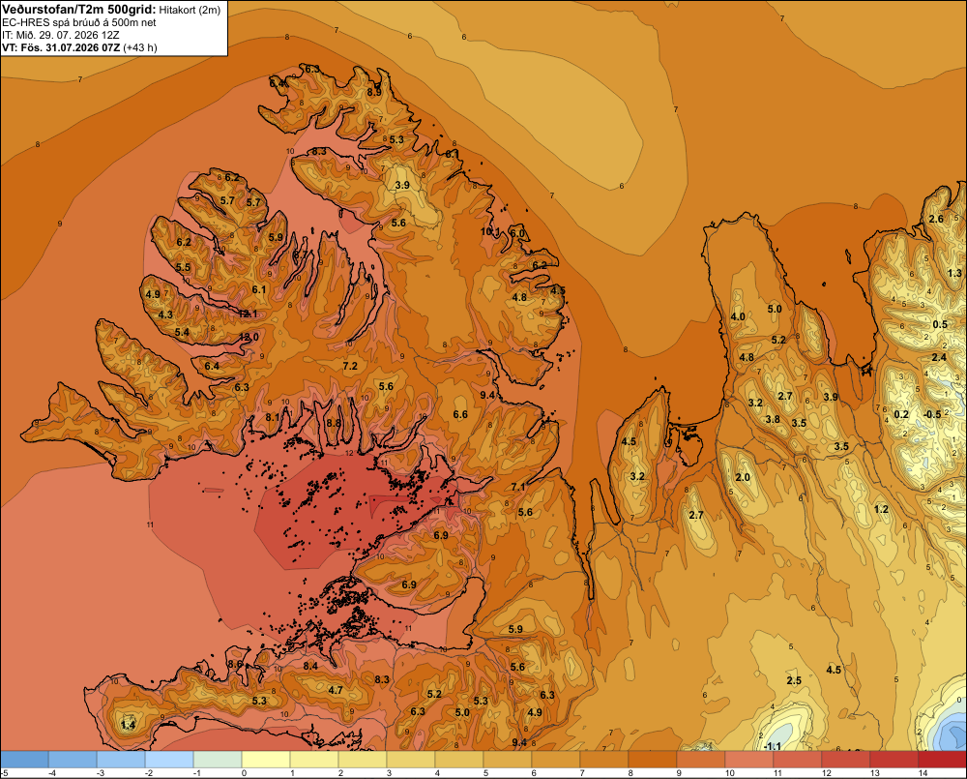Click the 'EC-HRES spá brúuð á 500m net' line
The height and width of the screenshot is (779, 967).
coord(79,22)
